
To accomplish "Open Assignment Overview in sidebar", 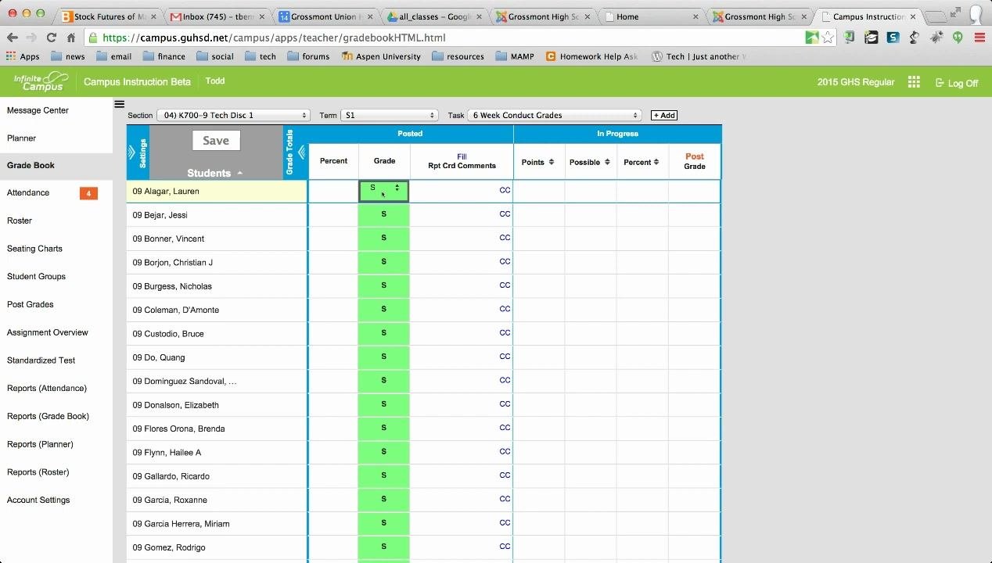I will pyautogui.click(x=47, y=332).
